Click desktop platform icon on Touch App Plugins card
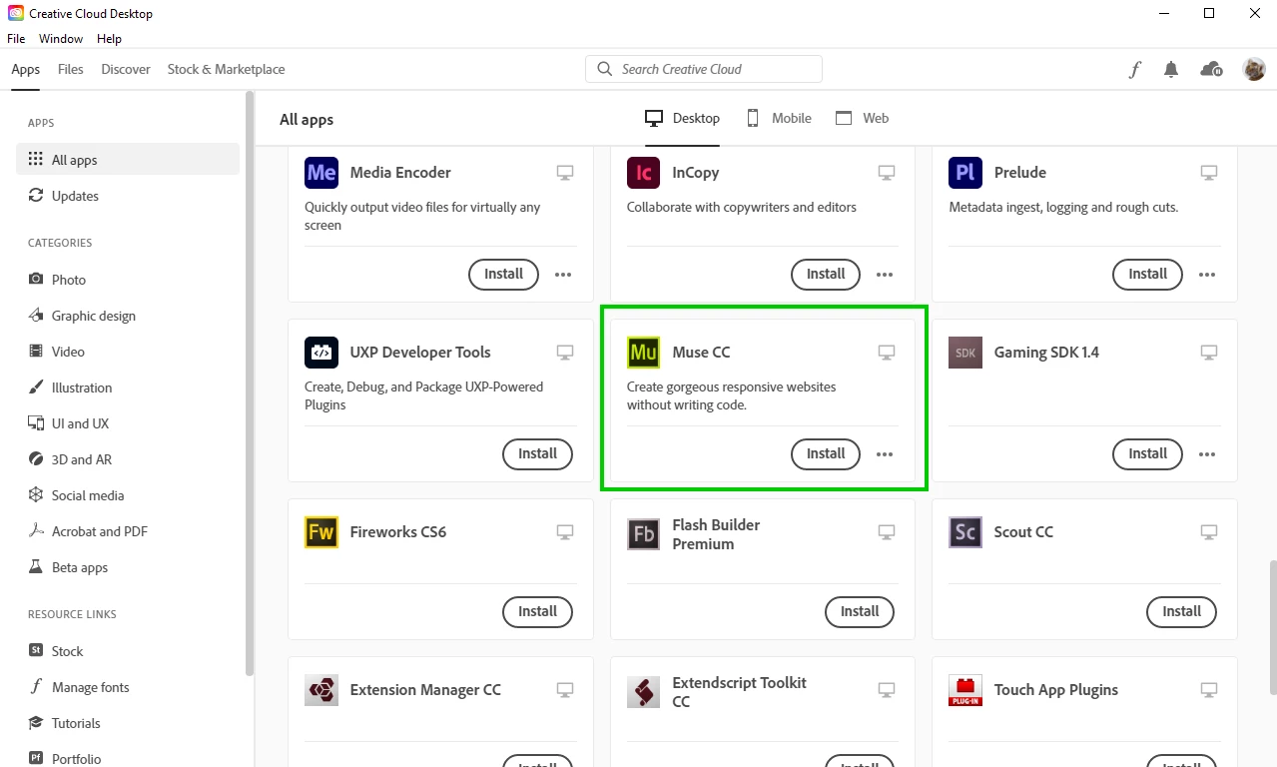This screenshot has width=1277, height=767. tap(1209, 690)
